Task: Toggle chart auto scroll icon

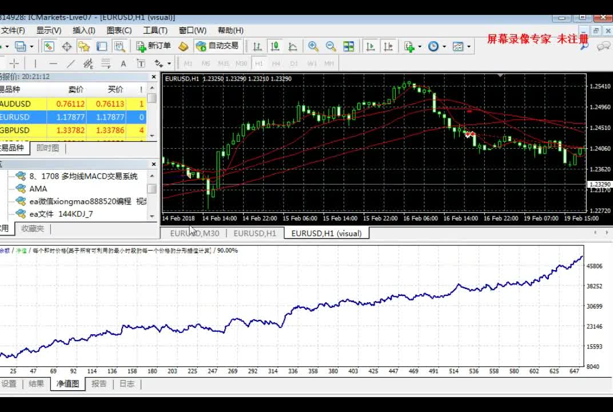Action: click(x=370, y=46)
